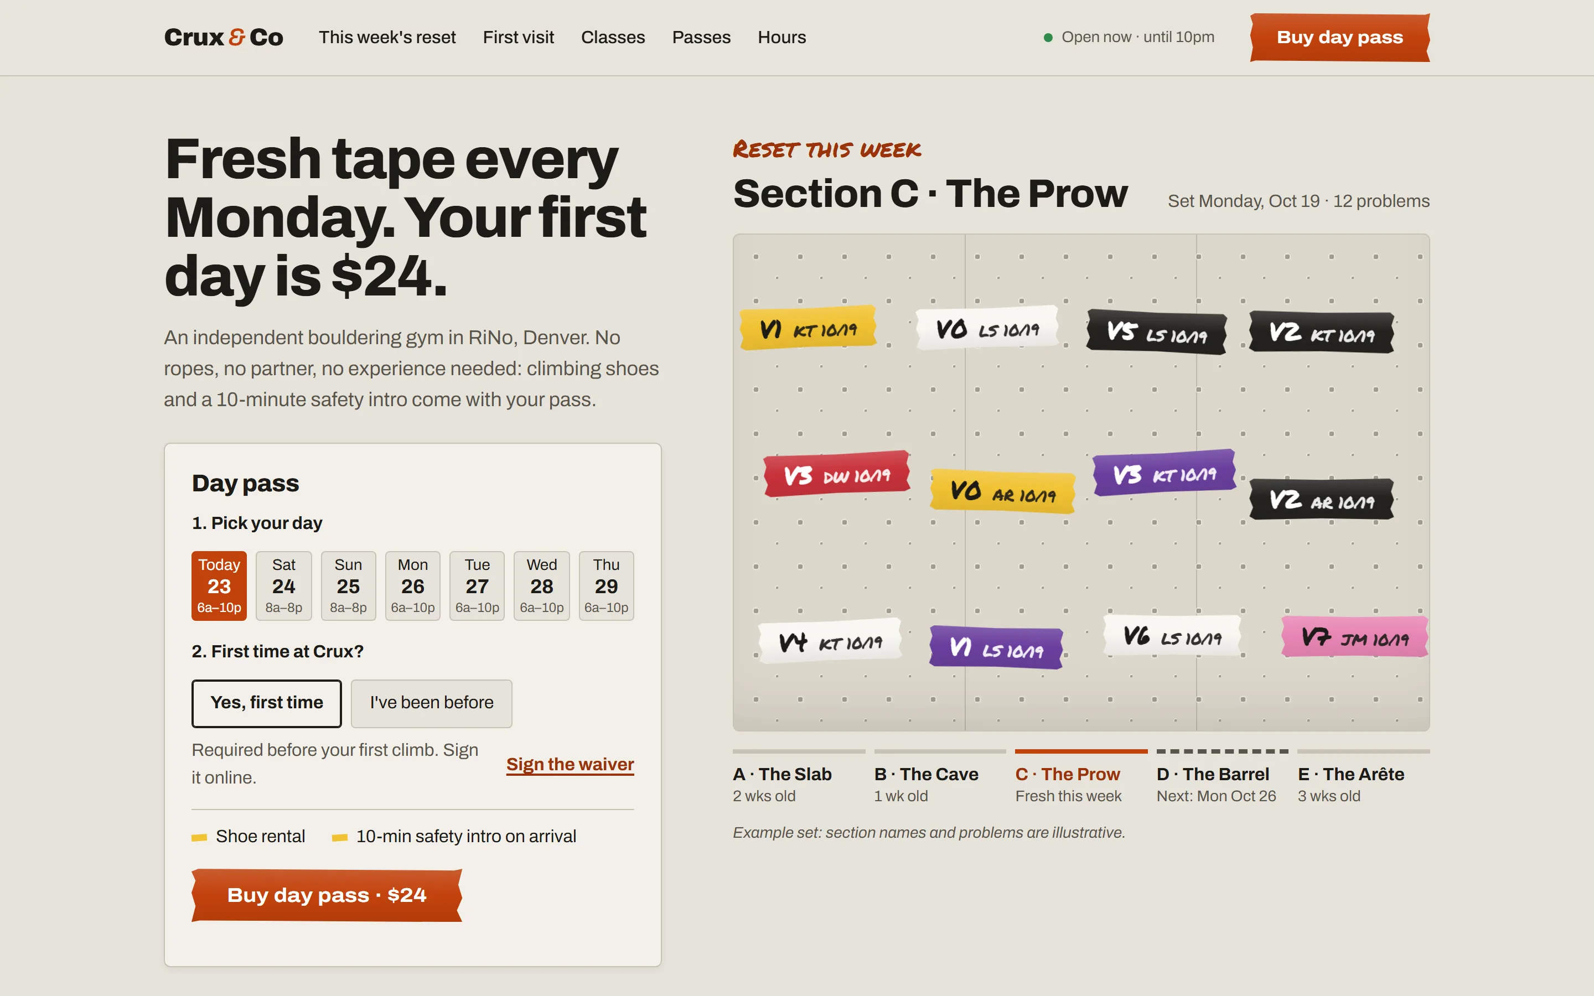Click the white V6 LS tape tag
1594x996 pixels.
(1172, 636)
